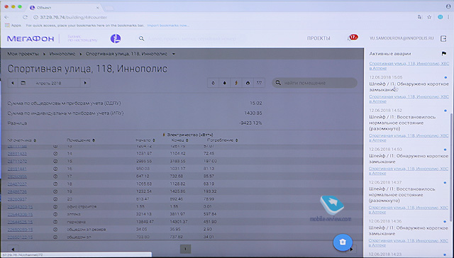Click the blue round floating home button
454x258 pixels.
[343, 242]
